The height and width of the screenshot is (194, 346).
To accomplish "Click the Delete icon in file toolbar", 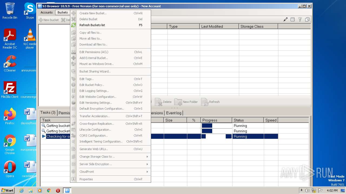I will pos(158,102).
